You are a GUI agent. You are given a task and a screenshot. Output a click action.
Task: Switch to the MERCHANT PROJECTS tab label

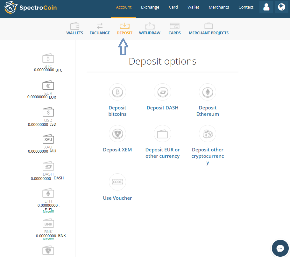click(x=209, y=33)
